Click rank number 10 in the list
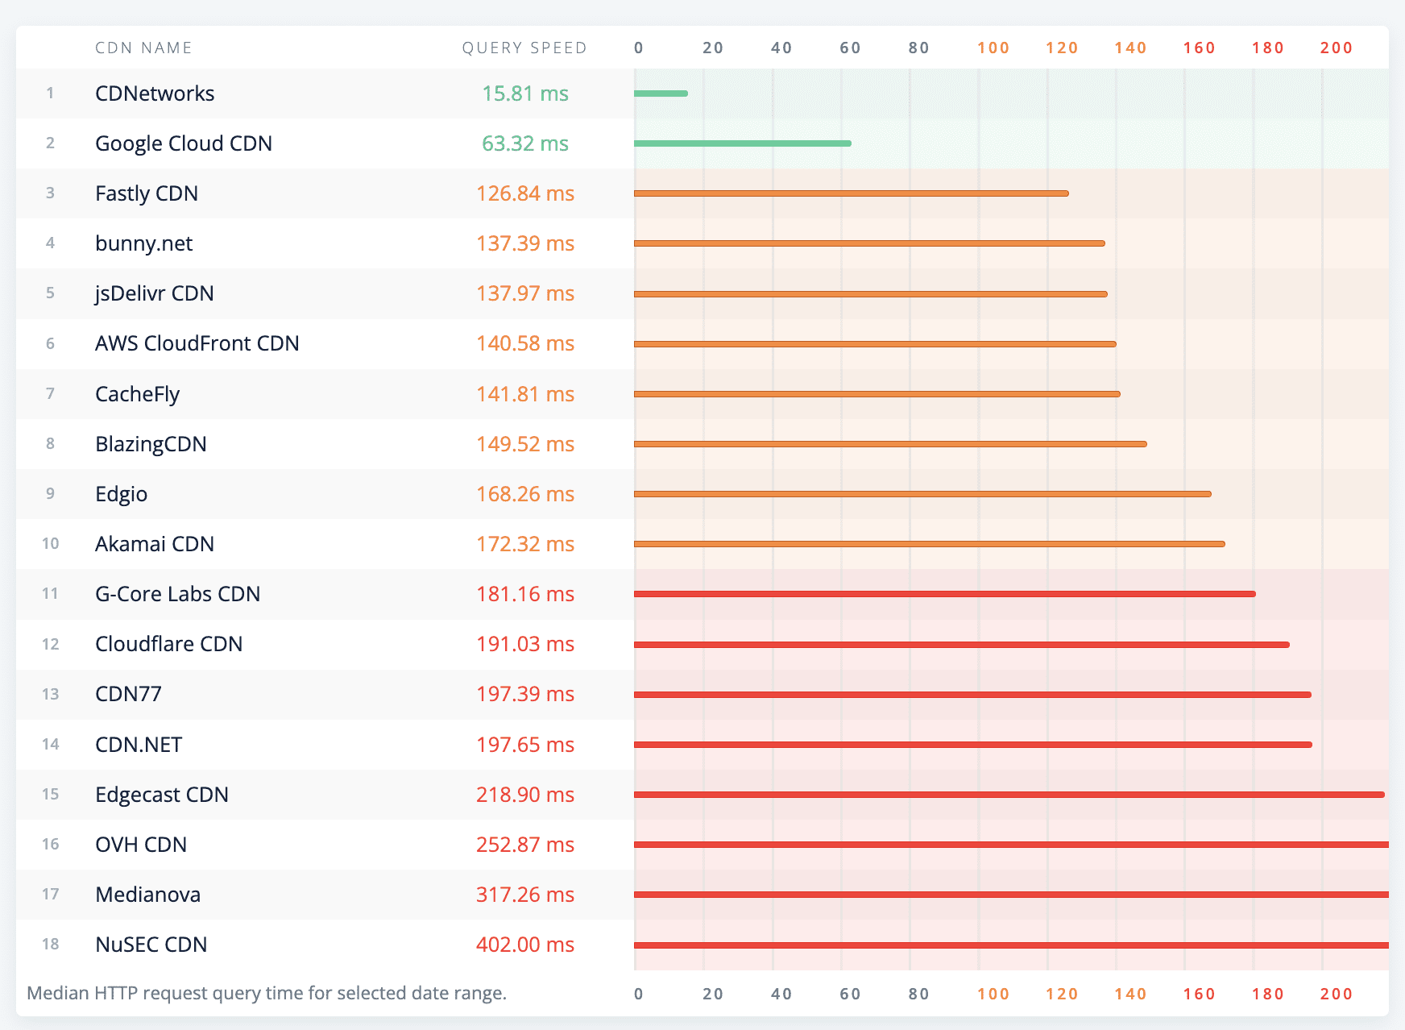Viewport: 1405px width, 1030px height. click(51, 544)
